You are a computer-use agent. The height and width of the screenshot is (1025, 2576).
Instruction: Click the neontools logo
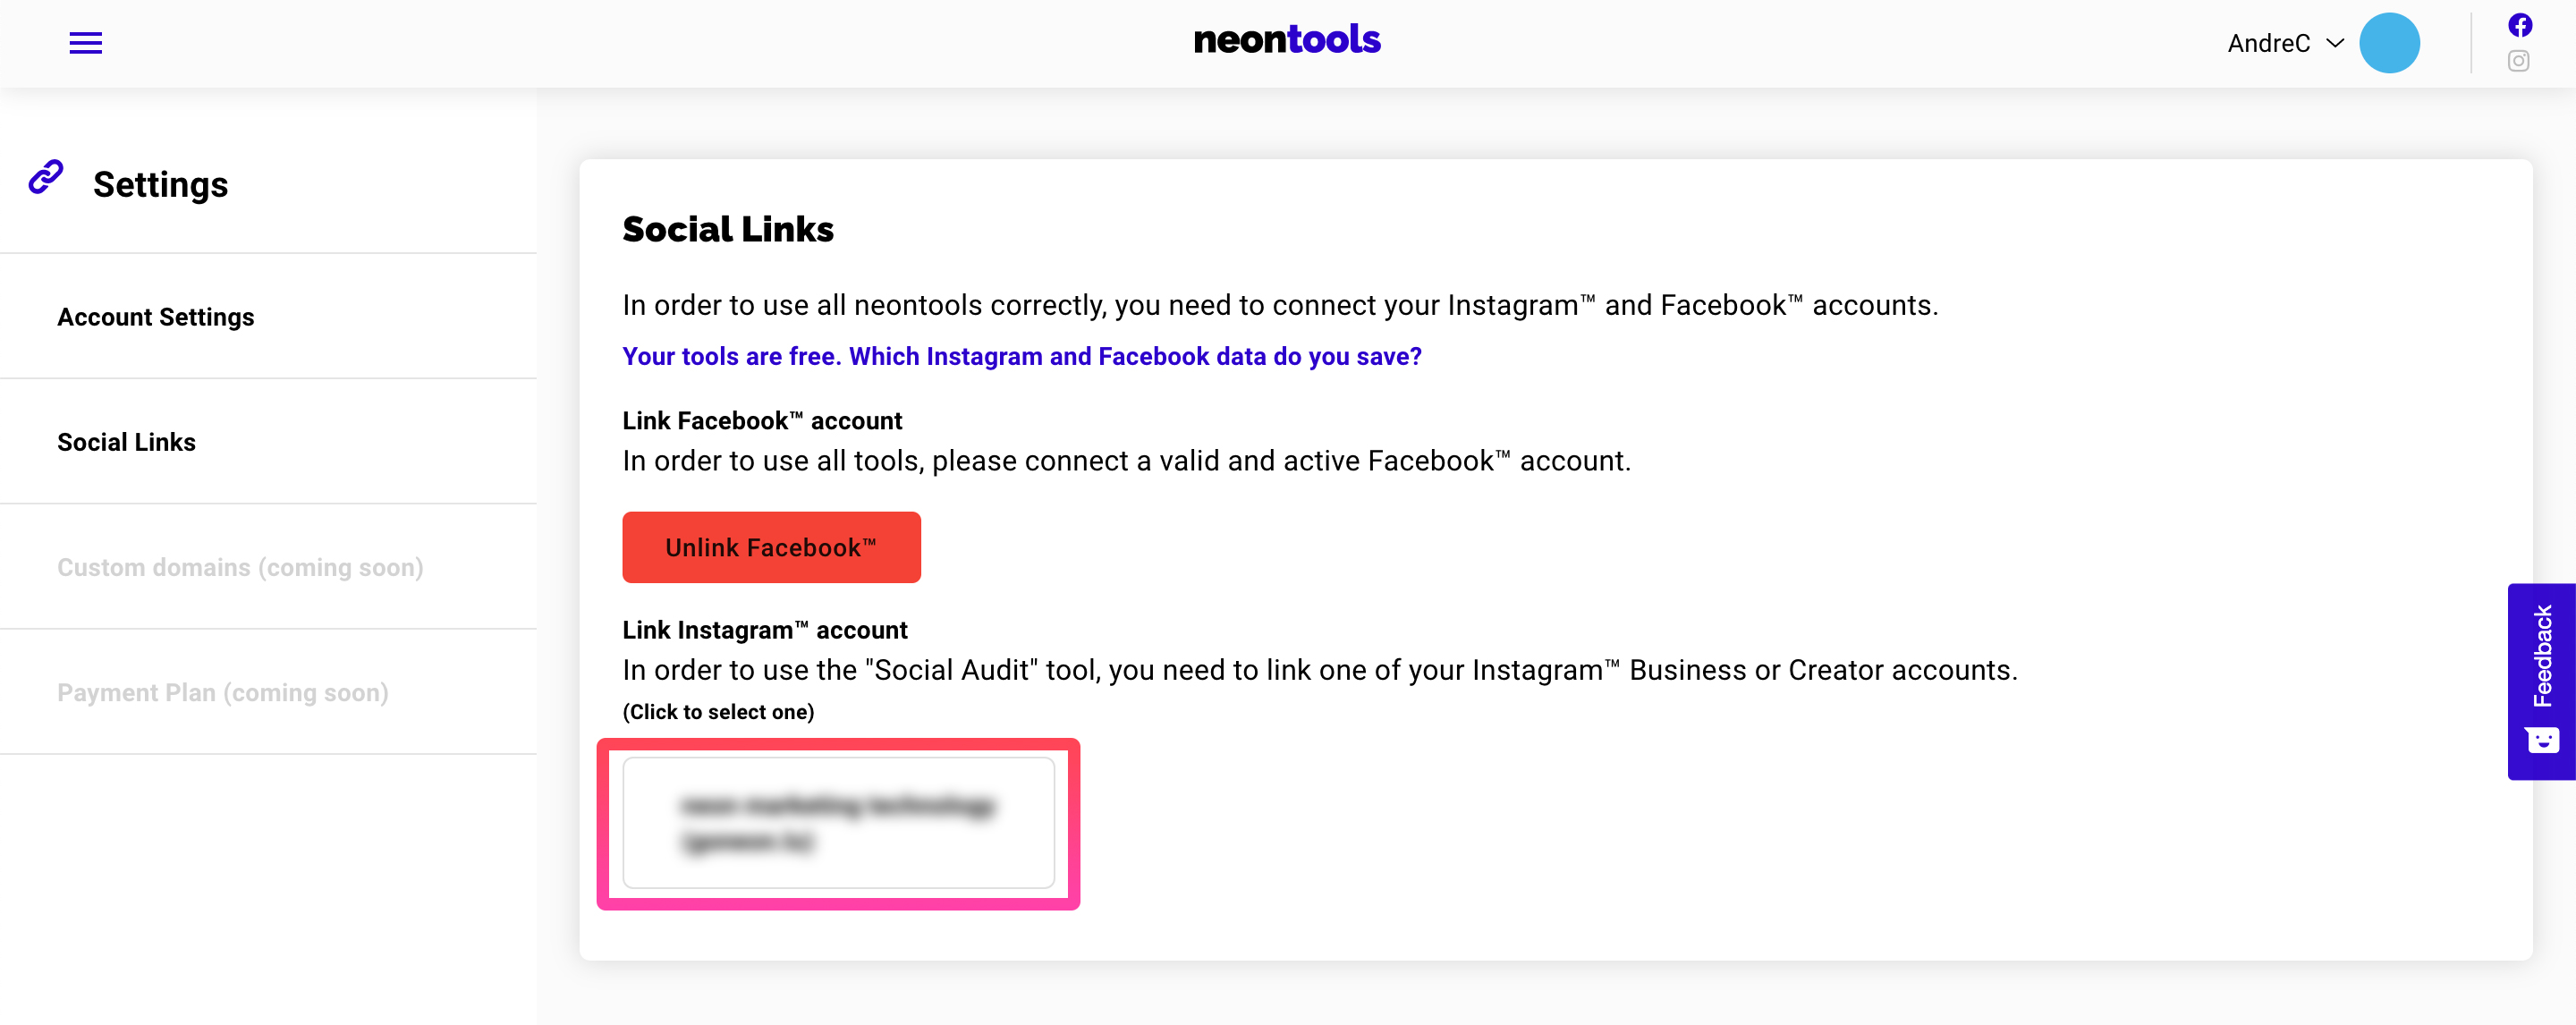point(1287,39)
